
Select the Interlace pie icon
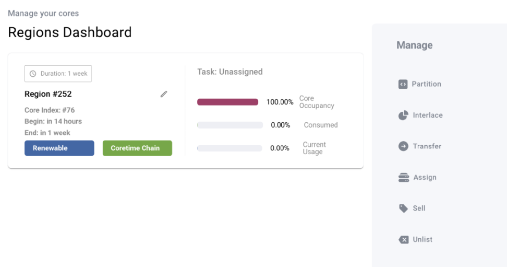[403, 115]
